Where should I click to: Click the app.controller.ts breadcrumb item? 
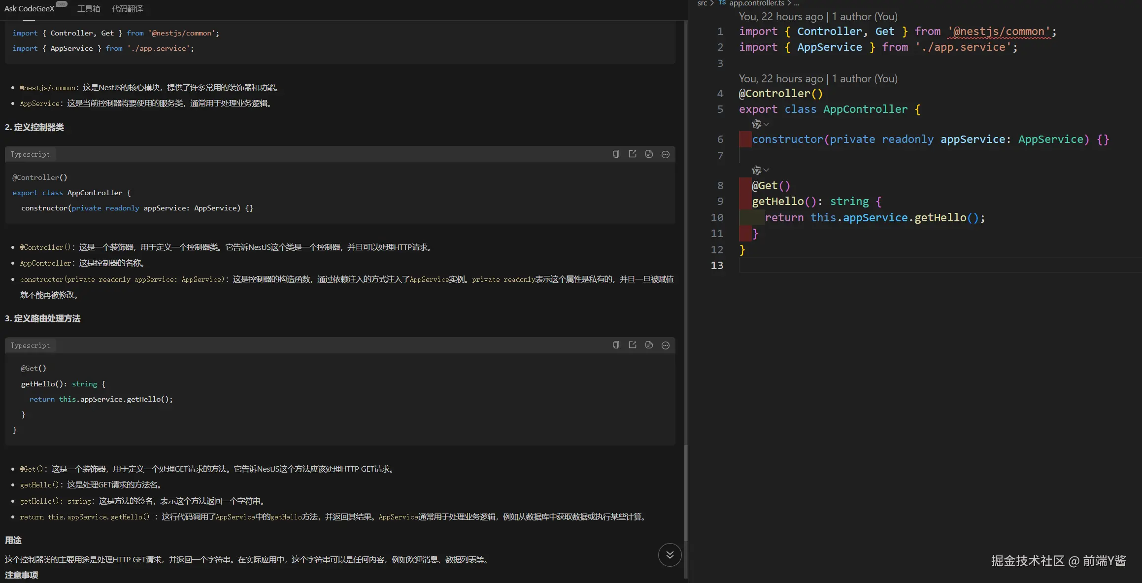coord(756,3)
